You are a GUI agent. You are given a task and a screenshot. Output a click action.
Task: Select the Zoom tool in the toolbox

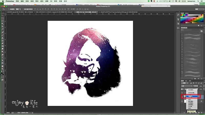(x=3, y=69)
